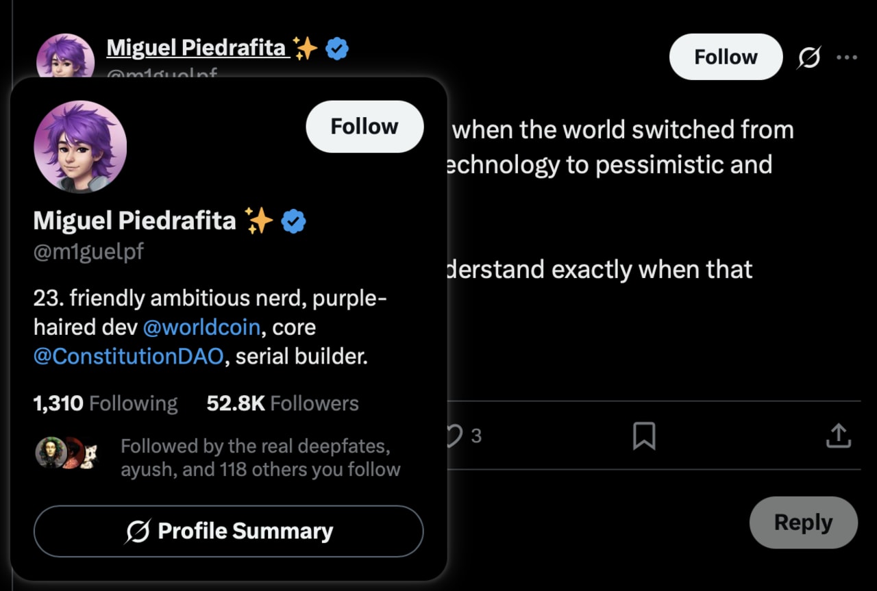Follow Miguel Piedrafita from the hover card
Viewport: 877px width, 591px height.
365,126
